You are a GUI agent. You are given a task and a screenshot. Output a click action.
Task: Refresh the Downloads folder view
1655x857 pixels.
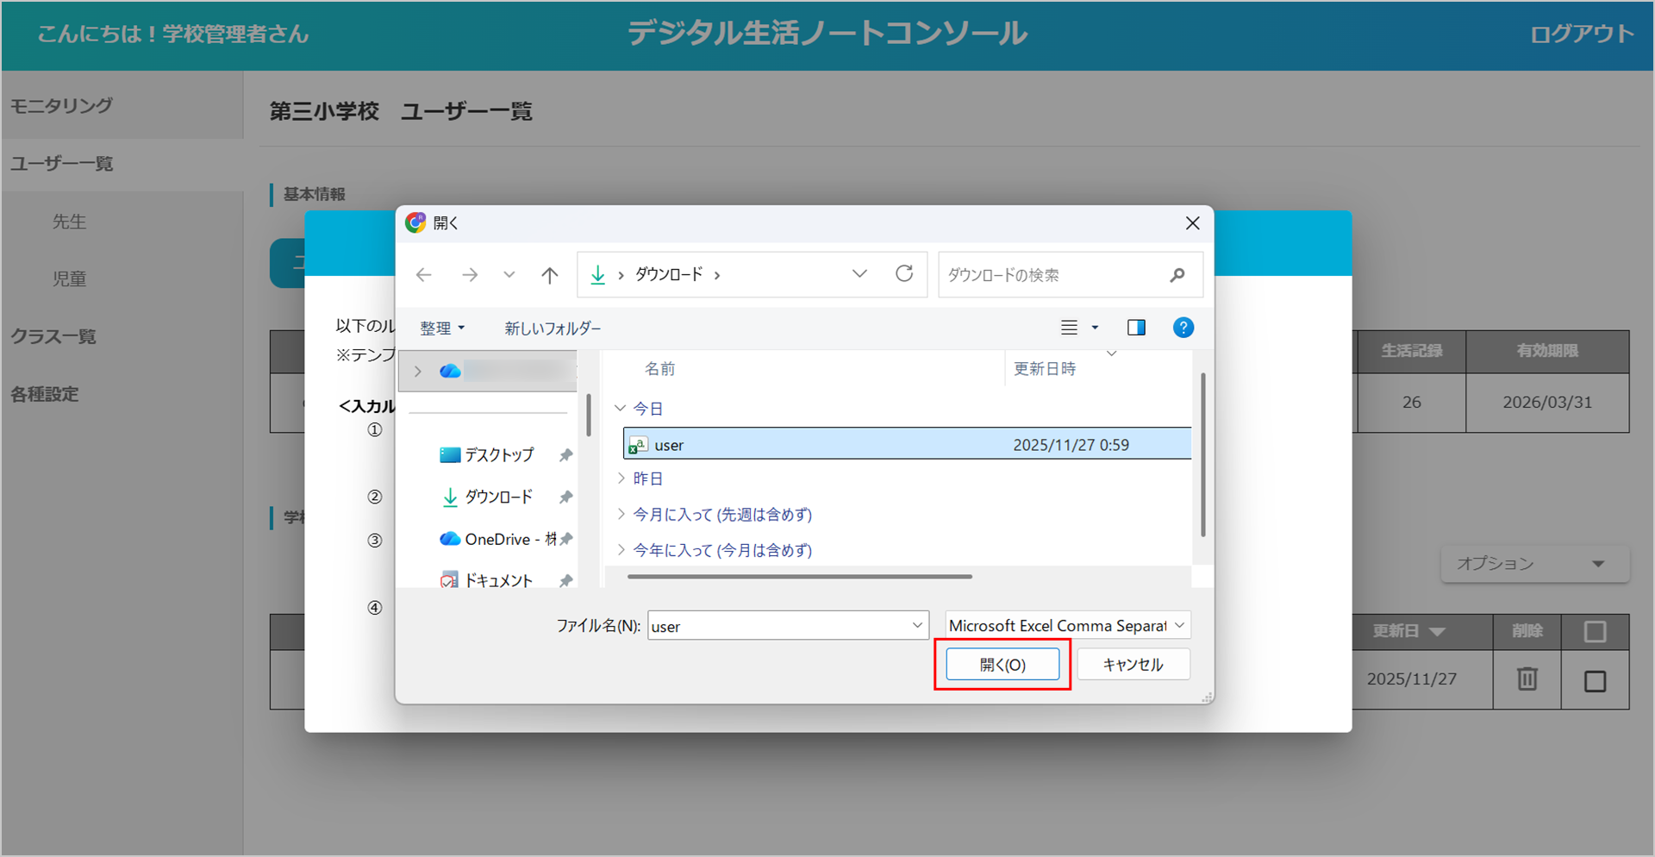click(903, 274)
